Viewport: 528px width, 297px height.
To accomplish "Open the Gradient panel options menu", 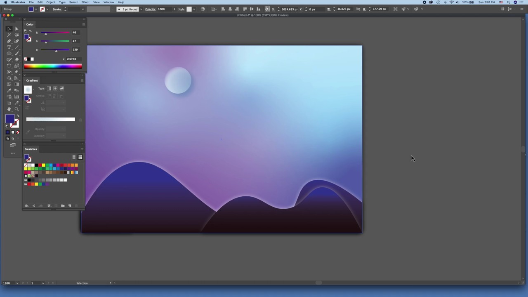I will point(82,80).
